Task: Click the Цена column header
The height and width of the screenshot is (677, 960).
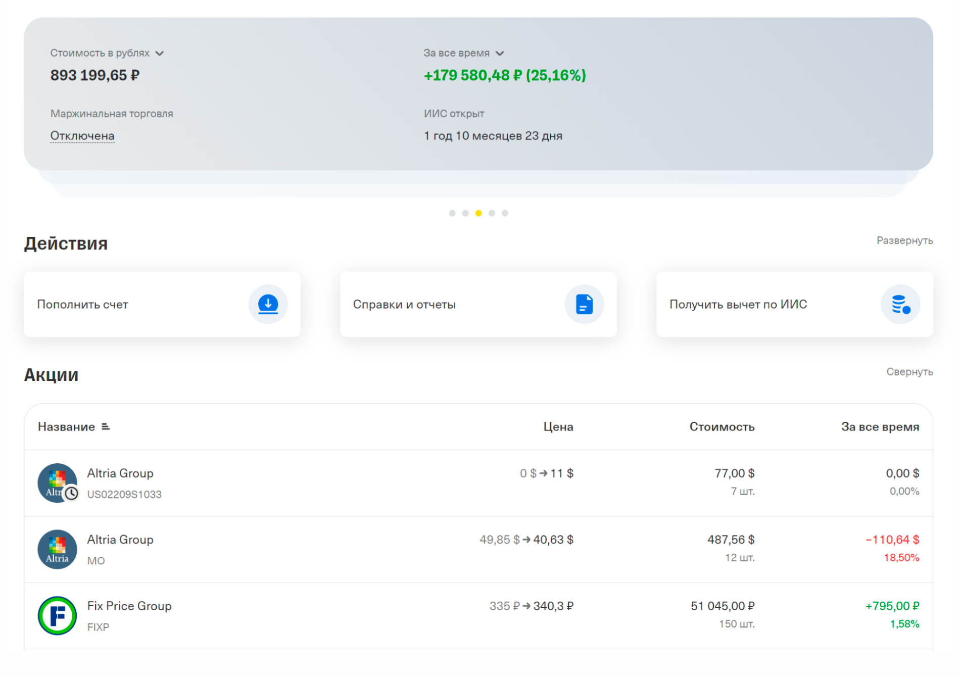Action: [x=558, y=427]
